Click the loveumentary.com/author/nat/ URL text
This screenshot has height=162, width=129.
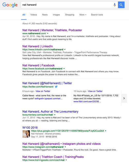tap(38, 115)
